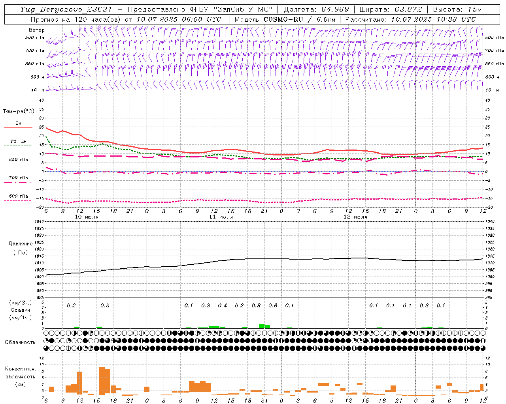Click the red 2м line in the temperature legend
506x404 pixels.
[x=18, y=127]
